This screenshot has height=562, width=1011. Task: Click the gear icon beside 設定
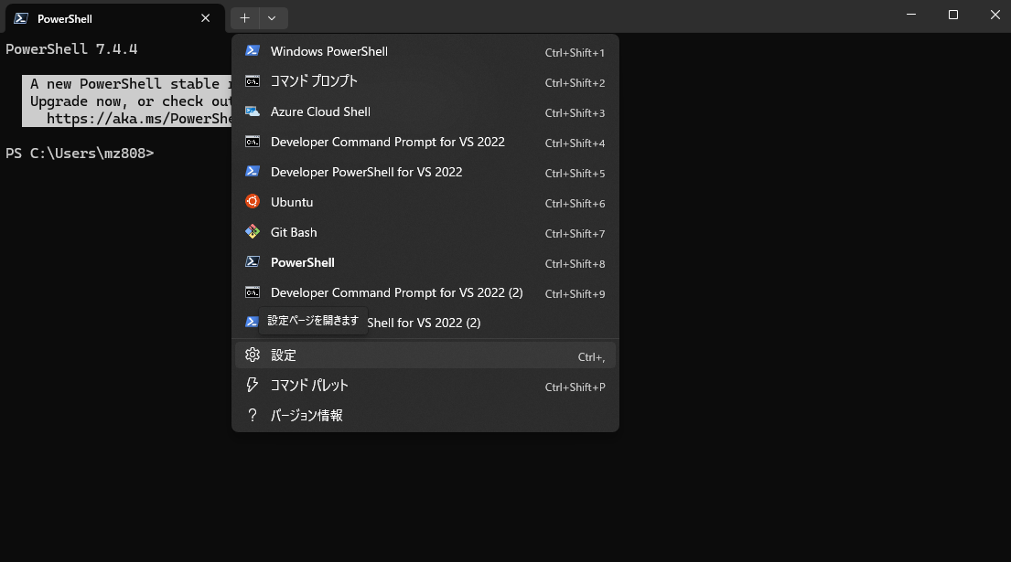[x=253, y=355]
